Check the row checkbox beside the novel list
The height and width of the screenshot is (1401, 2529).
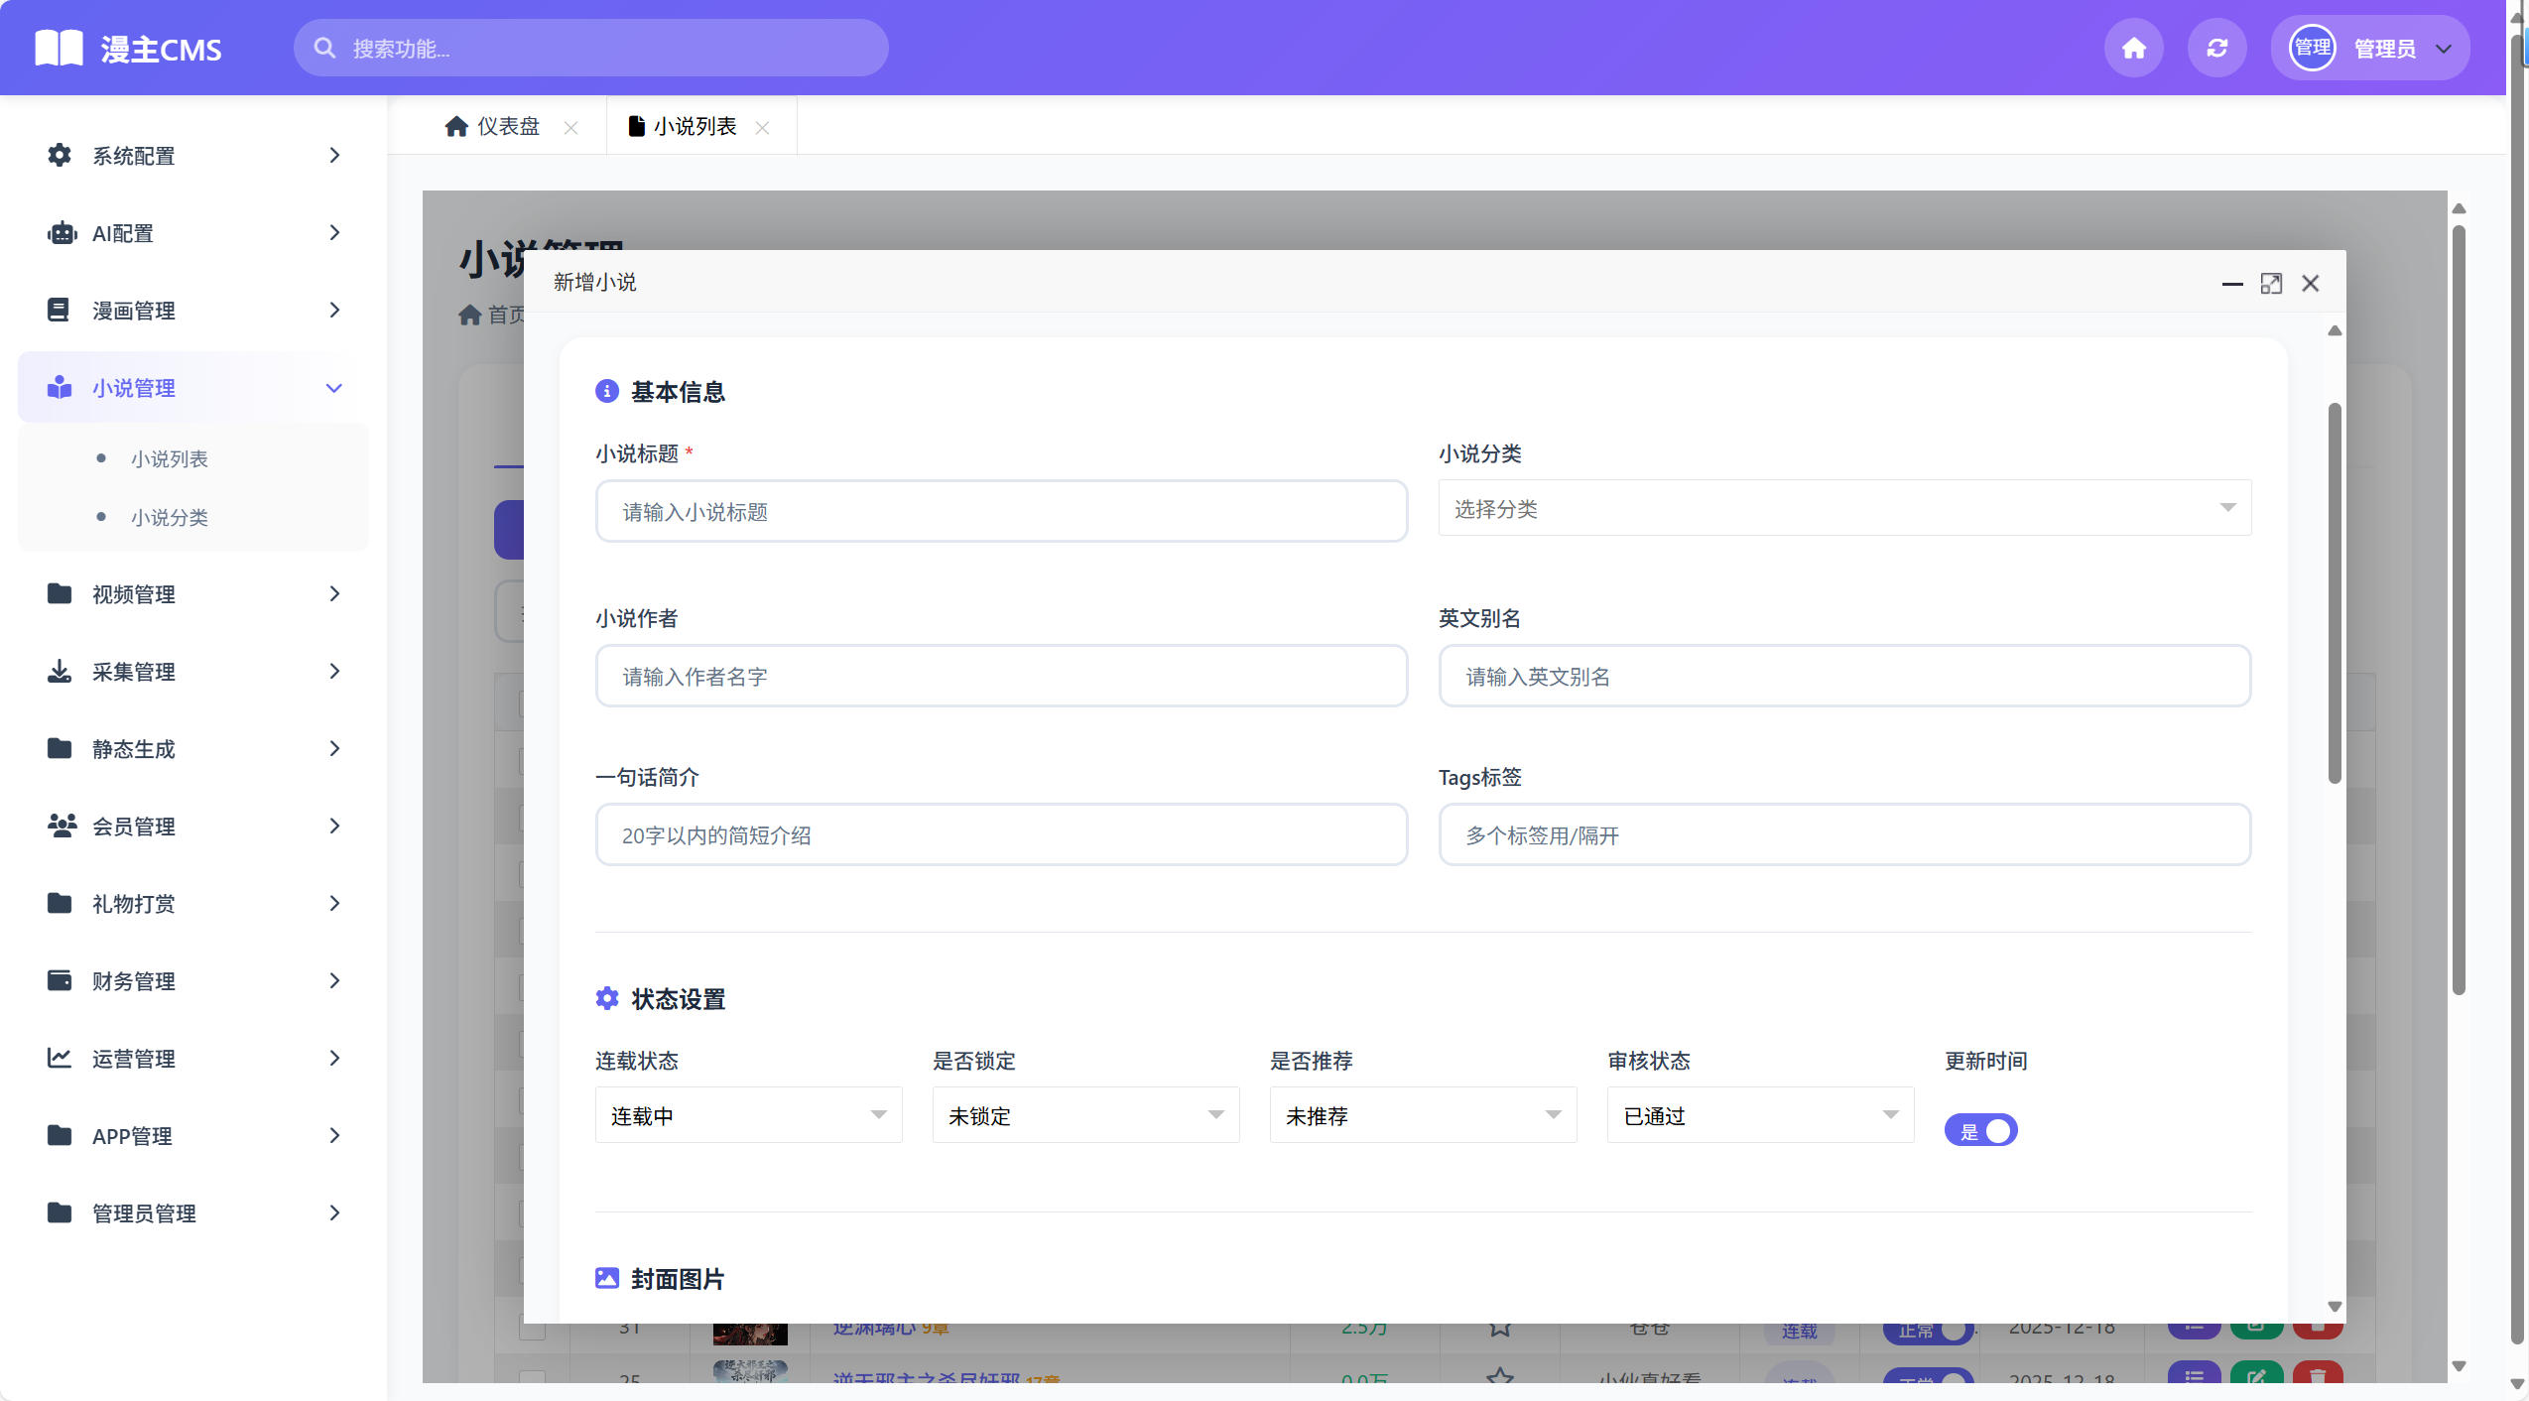point(531,1325)
